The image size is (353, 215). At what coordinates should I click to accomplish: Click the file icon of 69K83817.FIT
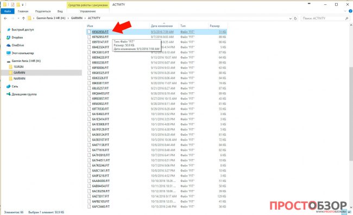89,83
